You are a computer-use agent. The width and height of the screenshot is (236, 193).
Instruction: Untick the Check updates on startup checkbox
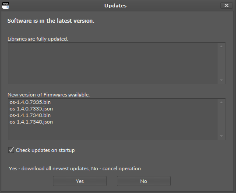point(11,150)
